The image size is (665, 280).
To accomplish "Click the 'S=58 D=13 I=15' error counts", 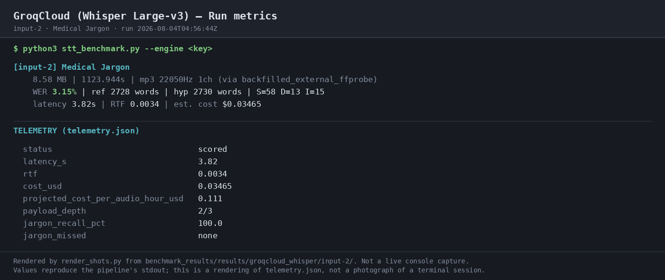I will point(290,92).
